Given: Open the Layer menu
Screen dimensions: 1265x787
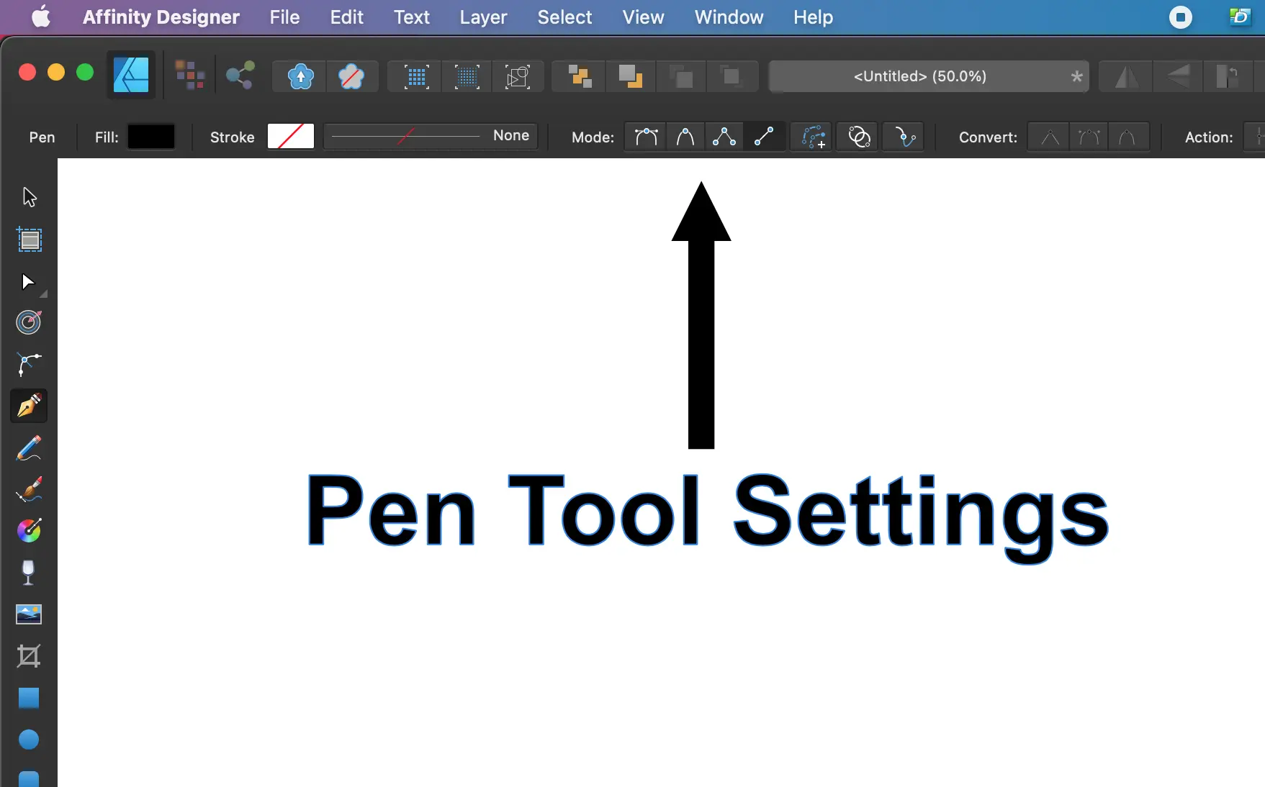Looking at the screenshot, I should (x=483, y=17).
